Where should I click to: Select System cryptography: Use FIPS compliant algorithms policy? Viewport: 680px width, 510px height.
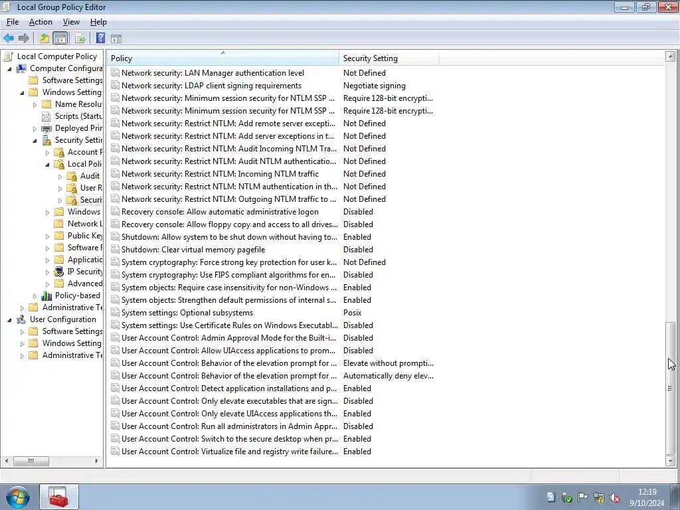click(x=228, y=275)
